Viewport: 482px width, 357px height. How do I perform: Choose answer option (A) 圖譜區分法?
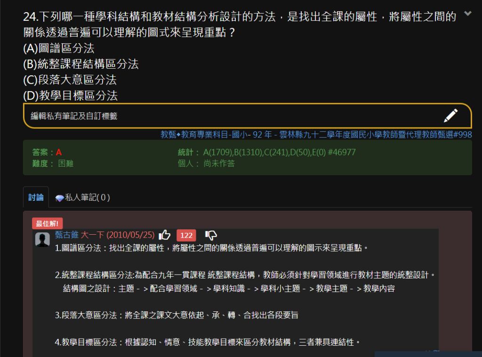59,48
